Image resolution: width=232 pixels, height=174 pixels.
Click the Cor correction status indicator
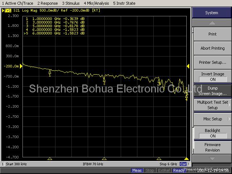[183, 164]
